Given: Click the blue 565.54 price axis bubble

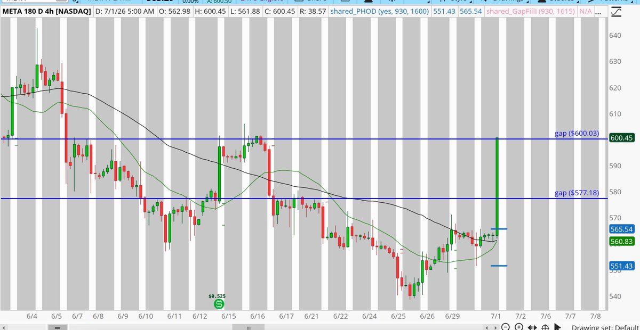Looking at the screenshot, I should click(x=623, y=229).
